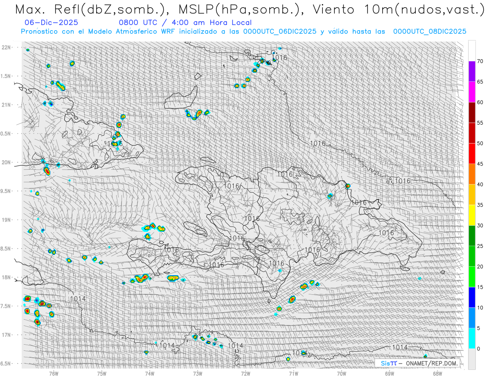Select the '19N' latitude axis label
The height and width of the screenshot is (379, 491).
[6, 220]
